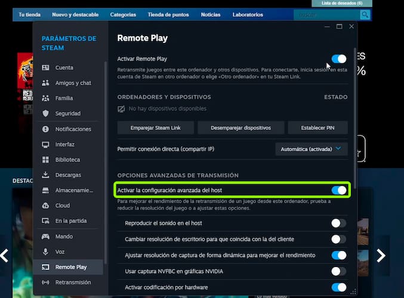This screenshot has width=404, height=298.
Task: Toggle Activar la configuración avanzada del host
Action: coord(338,190)
